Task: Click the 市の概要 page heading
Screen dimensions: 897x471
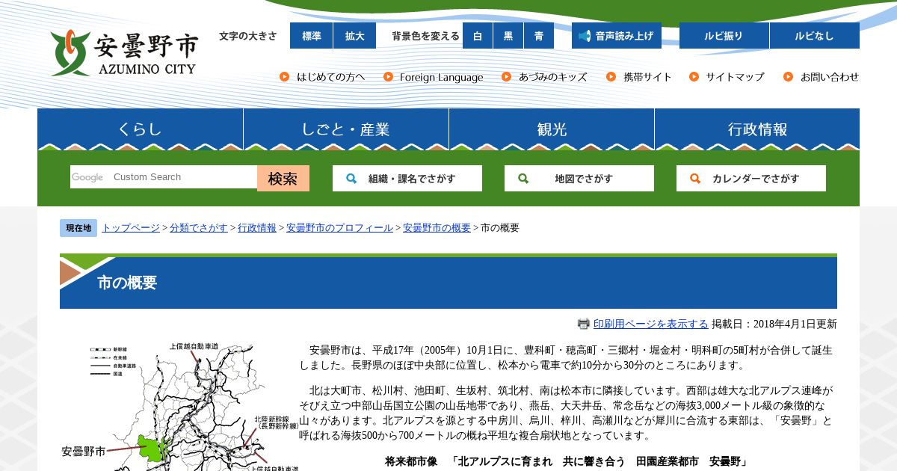Action: click(x=127, y=283)
